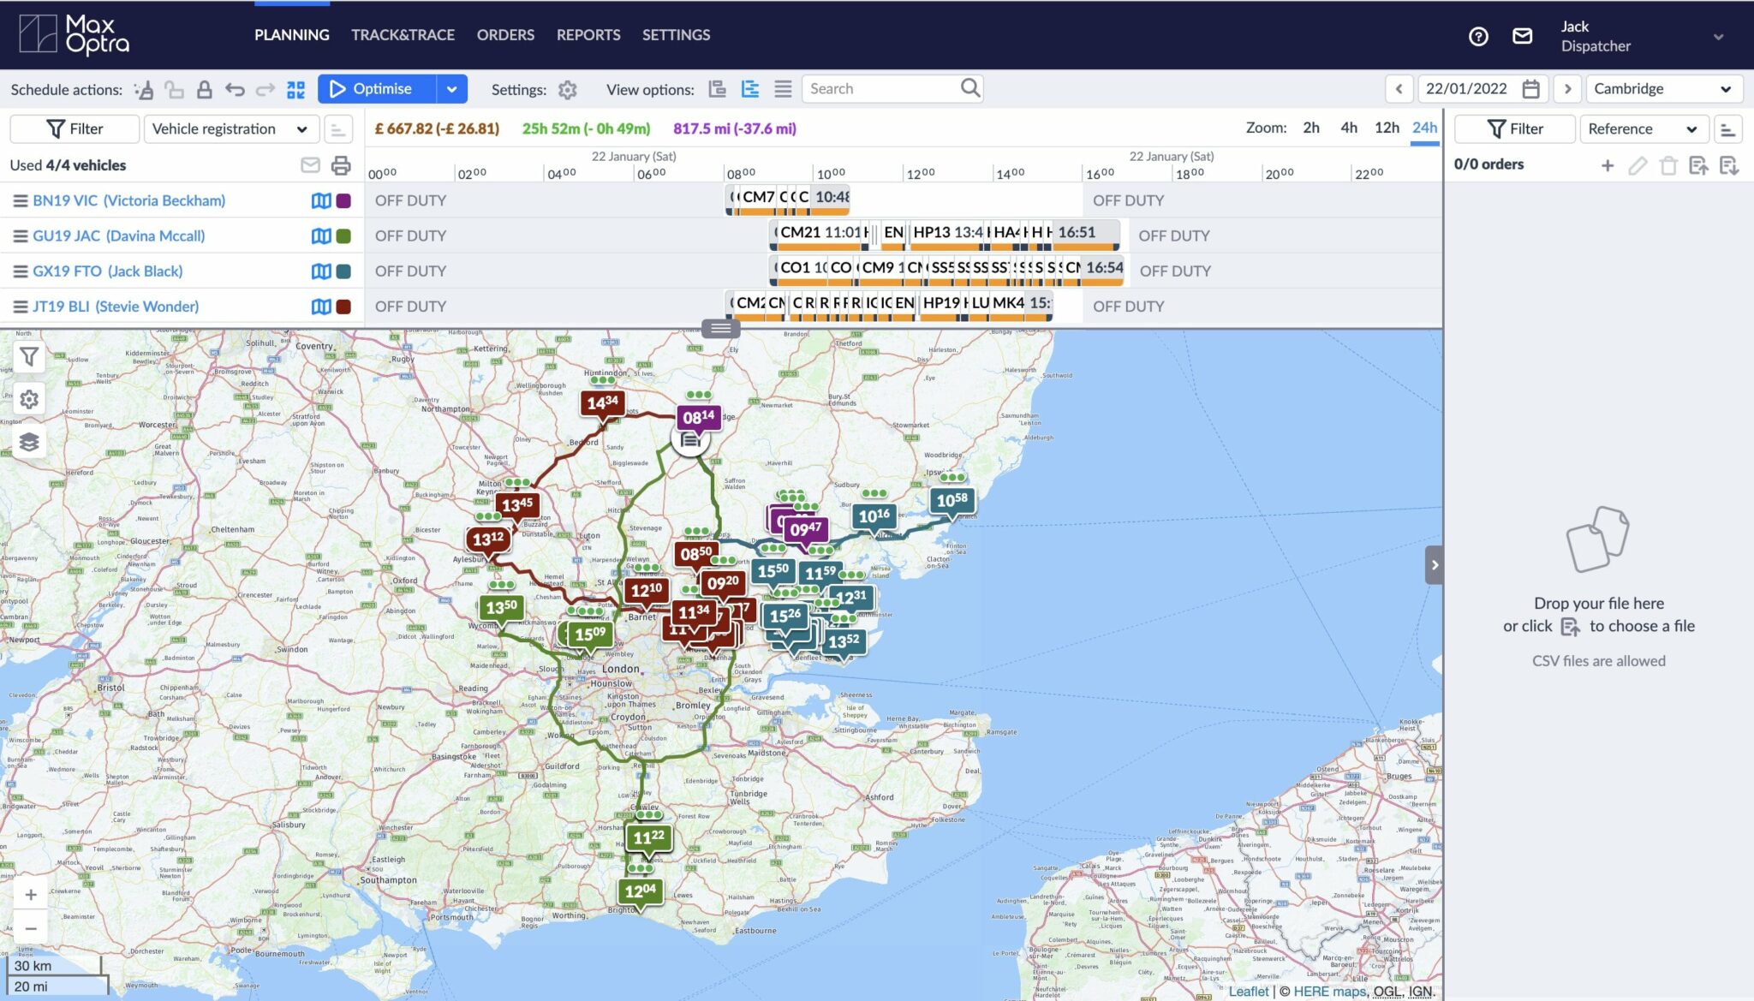This screenshot has width=1754, height=1001.
Task: Click the Optimise button
Action: [377, 89]
